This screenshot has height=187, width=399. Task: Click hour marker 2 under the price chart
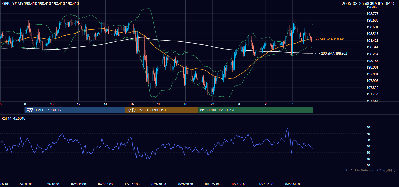(266, 104)
